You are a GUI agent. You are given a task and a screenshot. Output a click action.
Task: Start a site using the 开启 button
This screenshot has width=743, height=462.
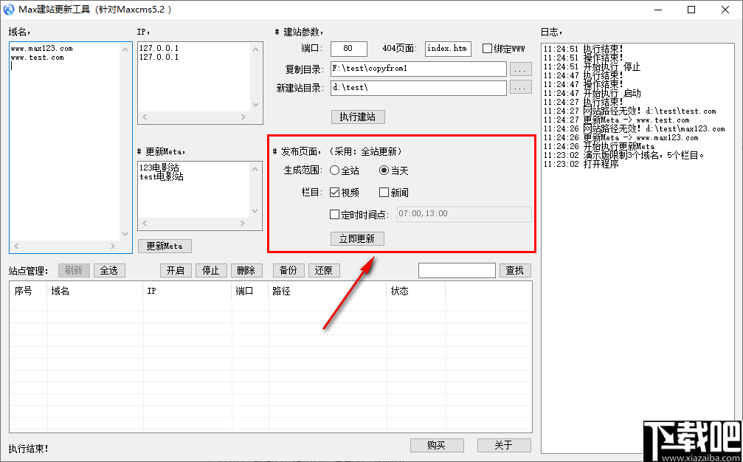176,270
